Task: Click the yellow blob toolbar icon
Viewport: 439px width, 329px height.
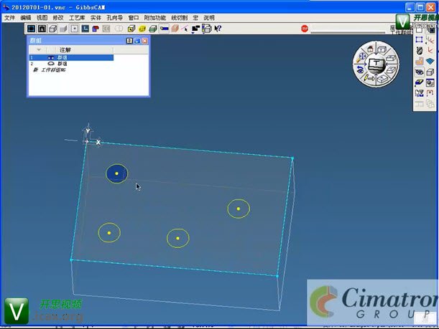Action: point(142,29)
